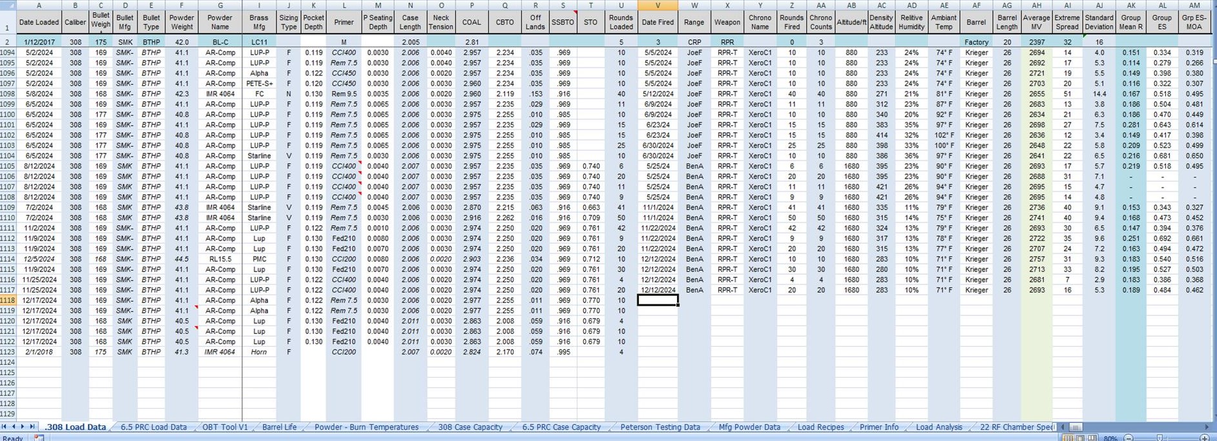Select row 1123 header
The image size is (1217, 441).
8,352
